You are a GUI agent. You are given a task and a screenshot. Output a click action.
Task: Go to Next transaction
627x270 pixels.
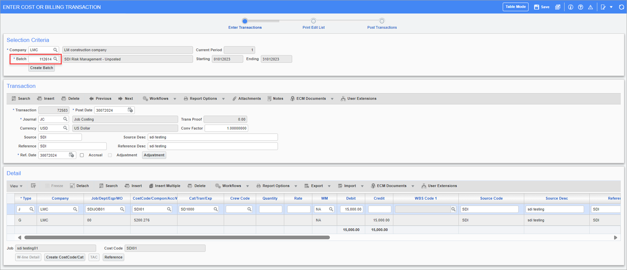(126, 99)
